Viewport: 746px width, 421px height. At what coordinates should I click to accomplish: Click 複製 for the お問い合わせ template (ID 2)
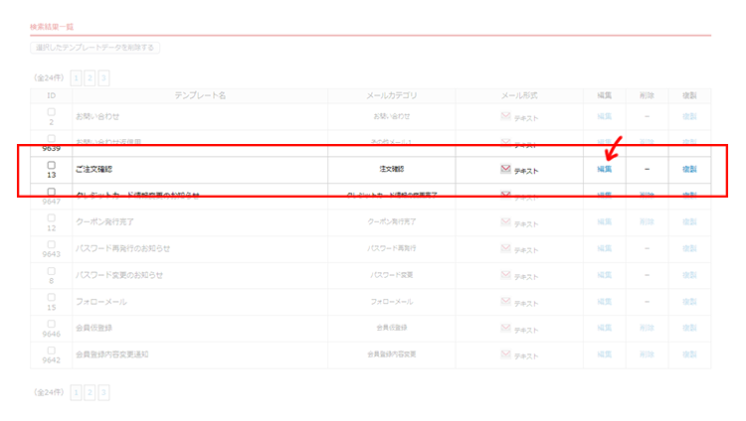tap(689, 116)
